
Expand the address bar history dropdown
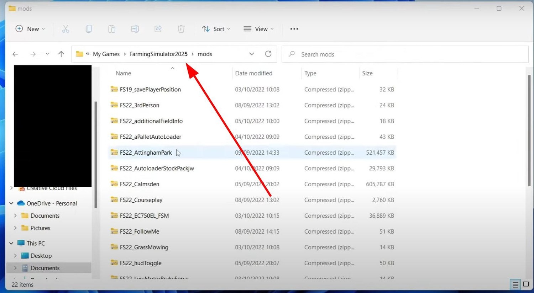click(x=252, y=54)
